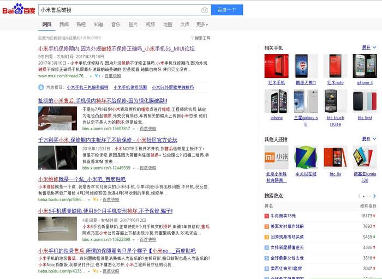Switch to the 图片 tab

click(x=133, y=25)
